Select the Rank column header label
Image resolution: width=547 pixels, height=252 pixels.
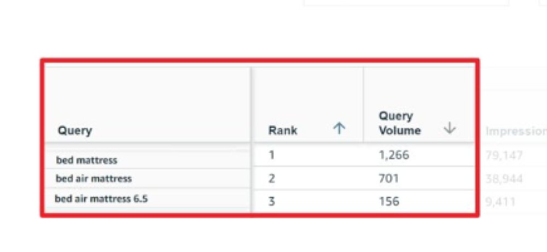[283, 131]
